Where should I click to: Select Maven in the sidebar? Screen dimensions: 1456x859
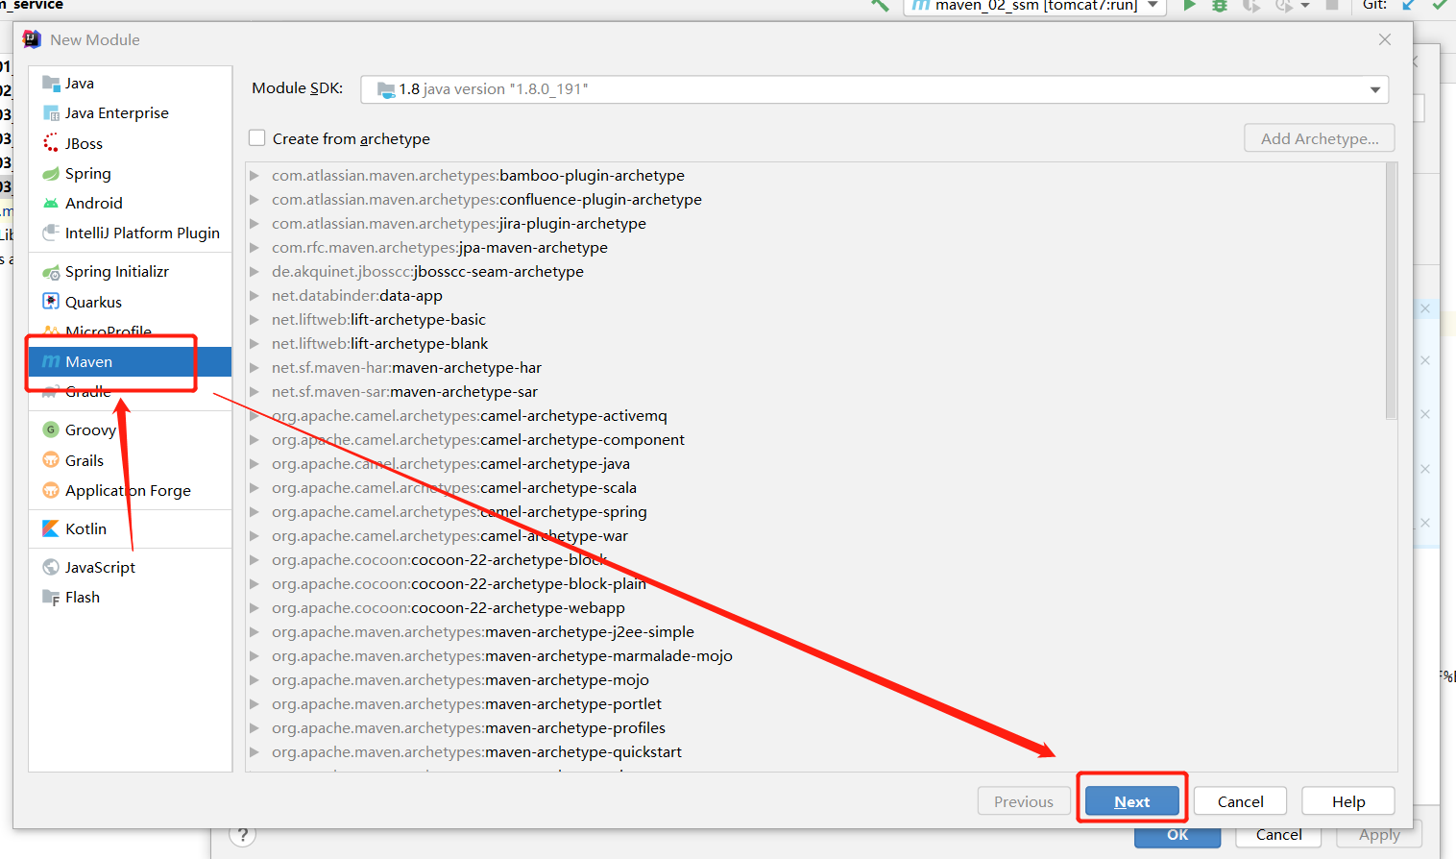click(x=130, y=361)
